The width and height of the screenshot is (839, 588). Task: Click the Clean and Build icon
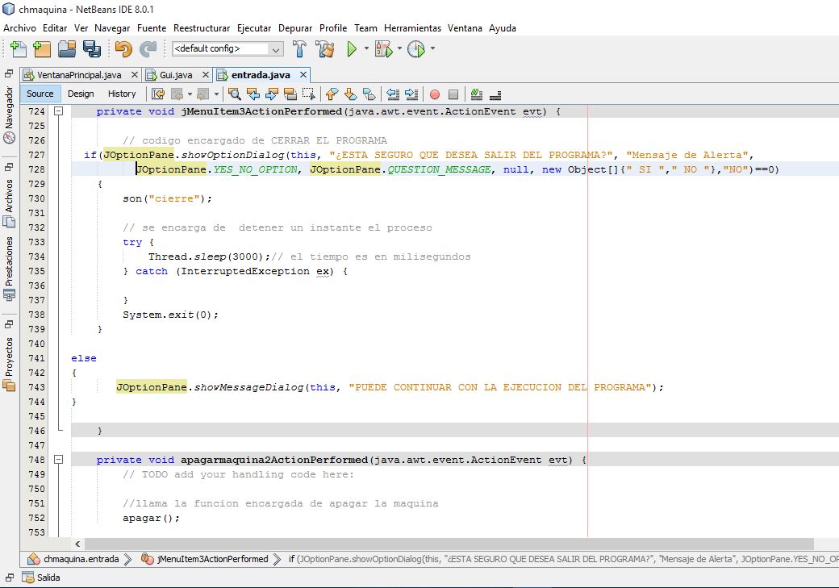click(x=325, y=48)
